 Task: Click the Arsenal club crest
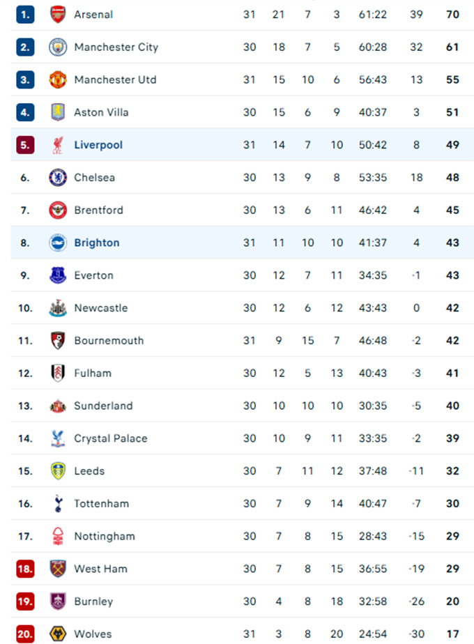pos(58,15)
